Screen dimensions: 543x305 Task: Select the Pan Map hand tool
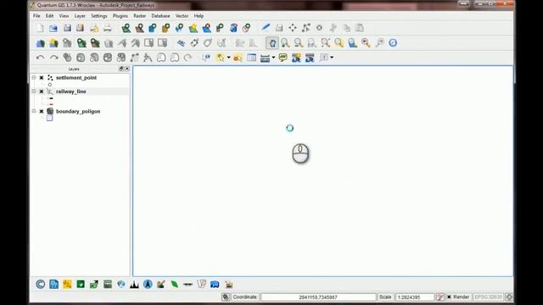click(272, 43)
